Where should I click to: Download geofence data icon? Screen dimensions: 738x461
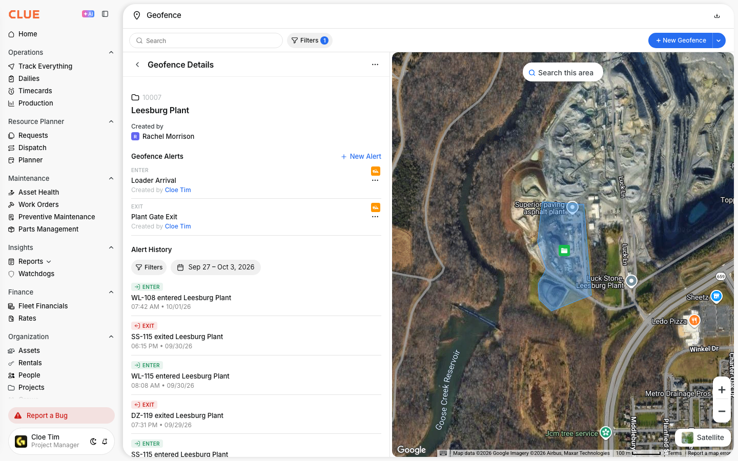717,15
